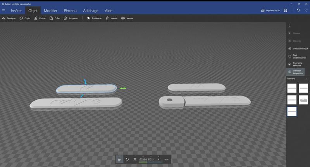This screenshot has width=310, height=167.
Task: Click the Copier tool
Action: 25,18
